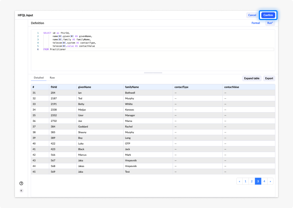Go to next pages with » arrow
Viewport: 293px width, 208px height.
(x=270, y=181)
